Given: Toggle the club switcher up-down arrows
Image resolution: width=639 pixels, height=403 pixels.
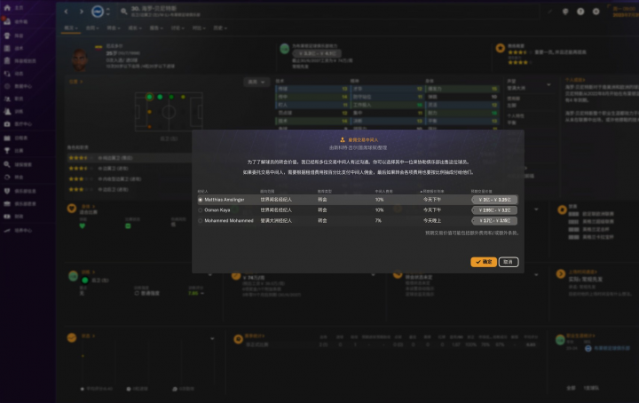Looking at the screenshot, I should pos(110,12).
